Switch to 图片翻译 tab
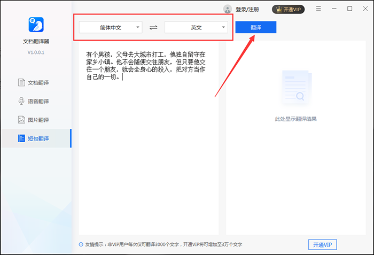 pos(36,120)
